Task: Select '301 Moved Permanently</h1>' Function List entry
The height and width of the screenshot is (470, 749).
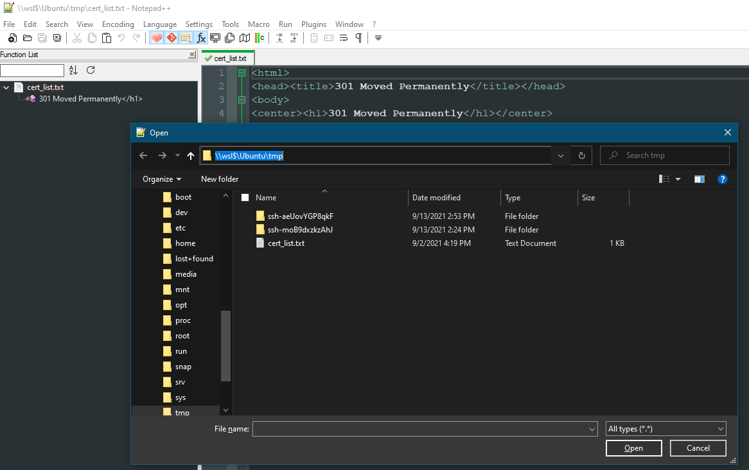Action: [x=91, y=99]
